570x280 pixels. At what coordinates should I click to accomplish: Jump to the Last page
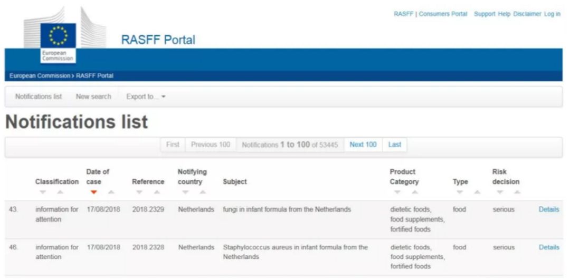[x=395, y=144]
